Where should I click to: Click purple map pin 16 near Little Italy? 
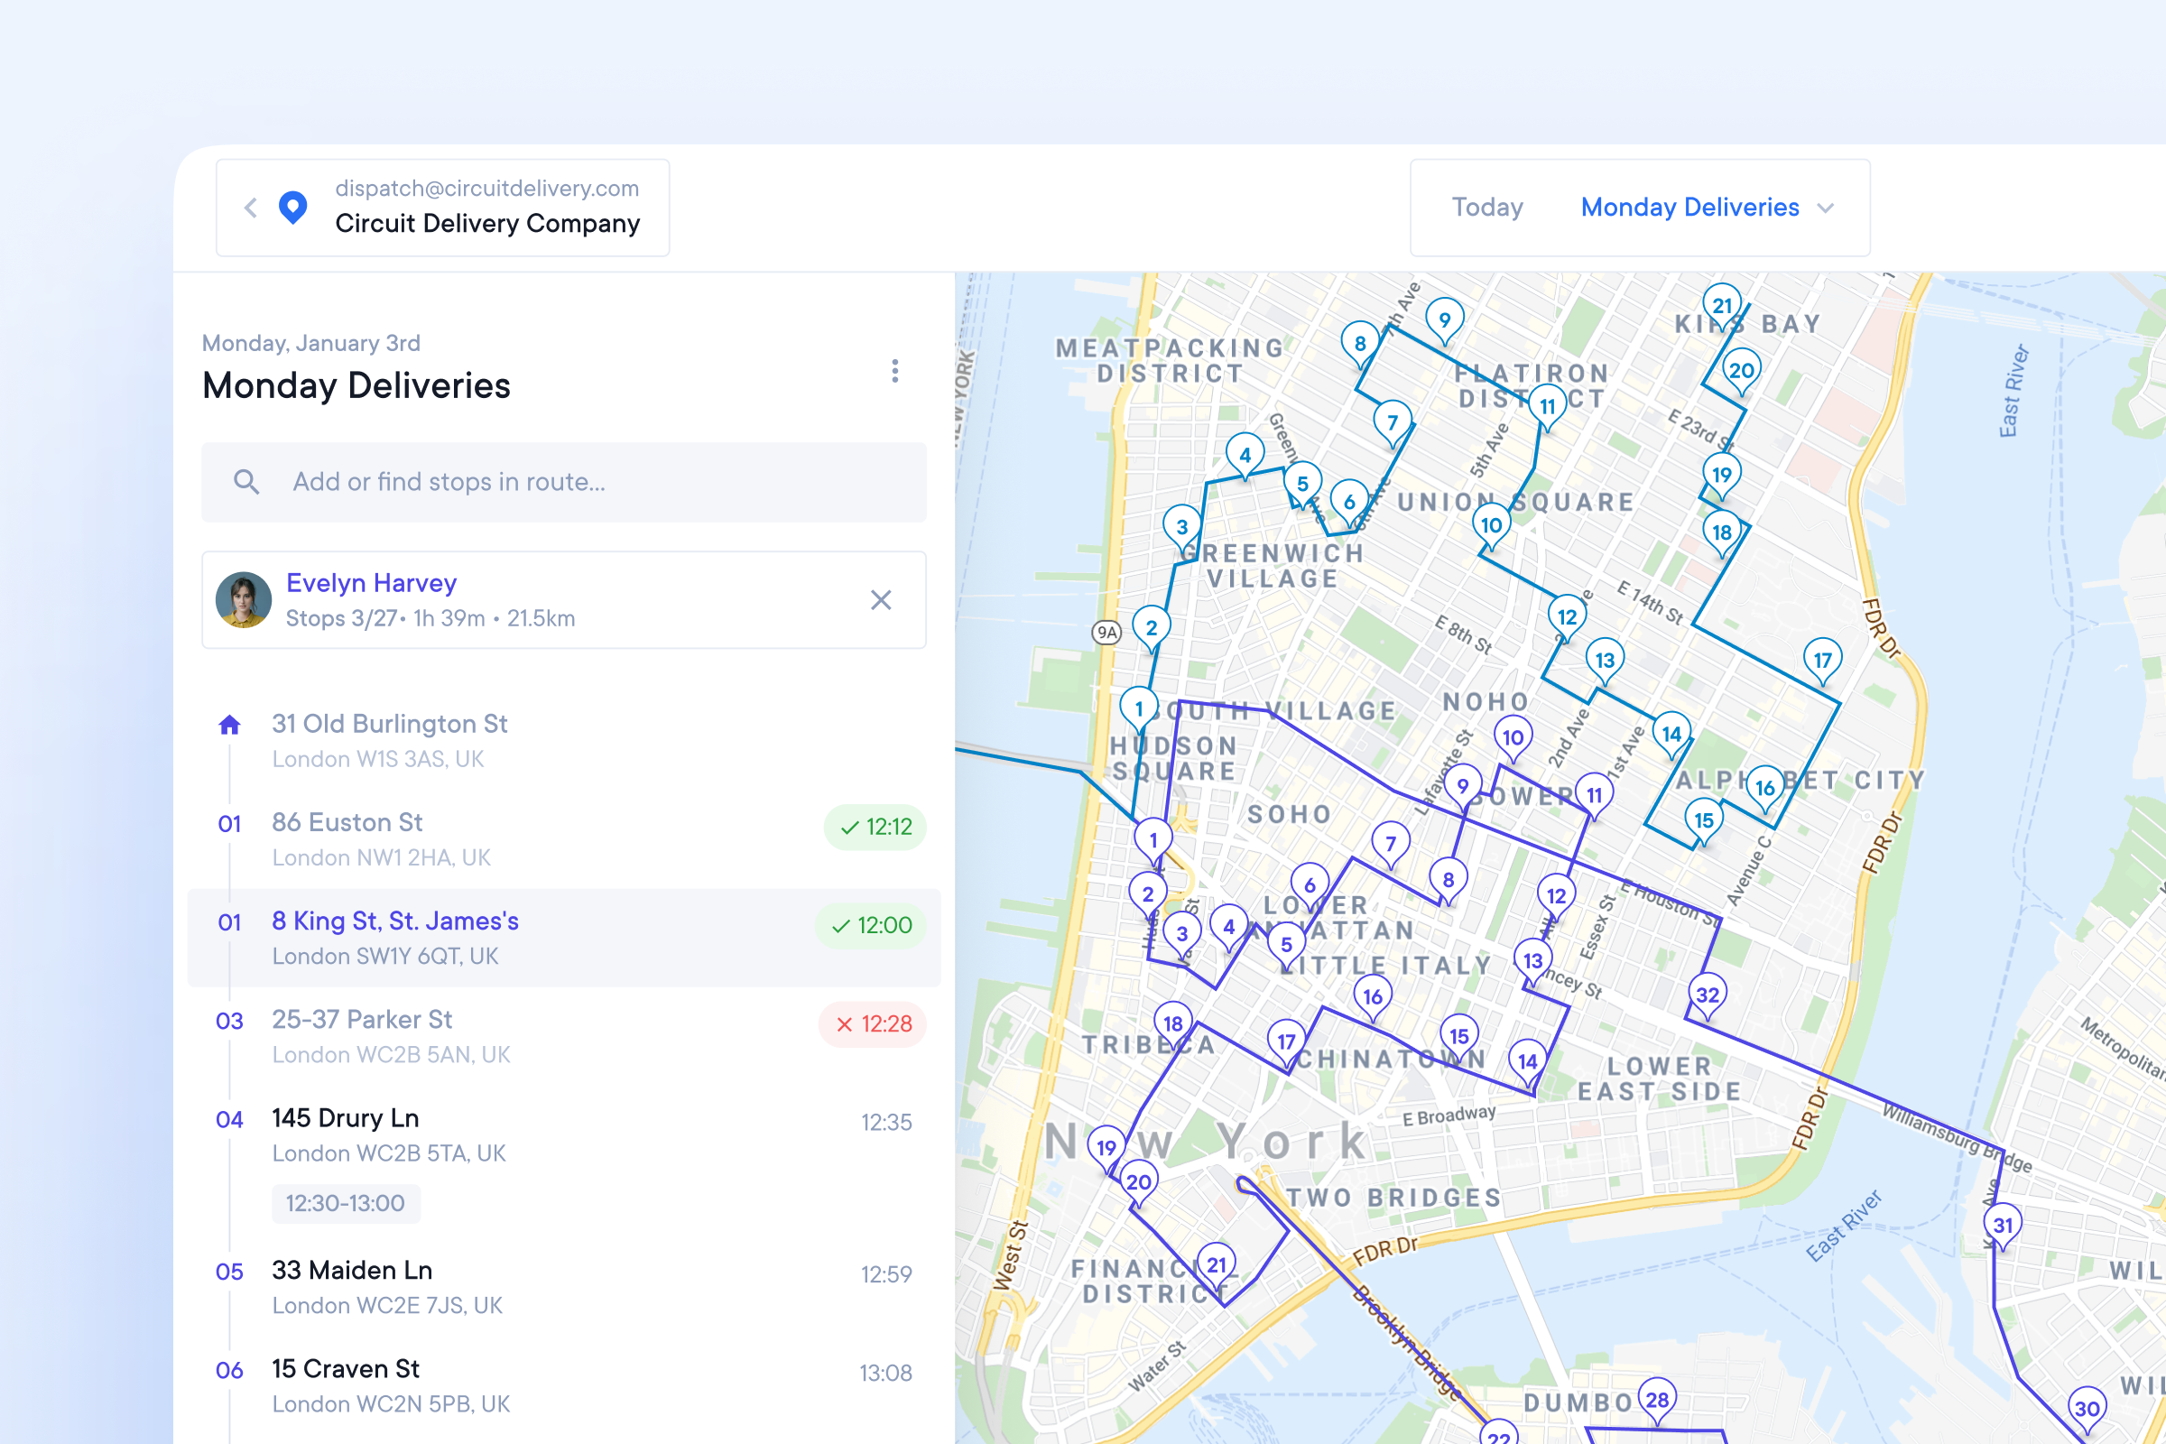[x=1373, y=996]
